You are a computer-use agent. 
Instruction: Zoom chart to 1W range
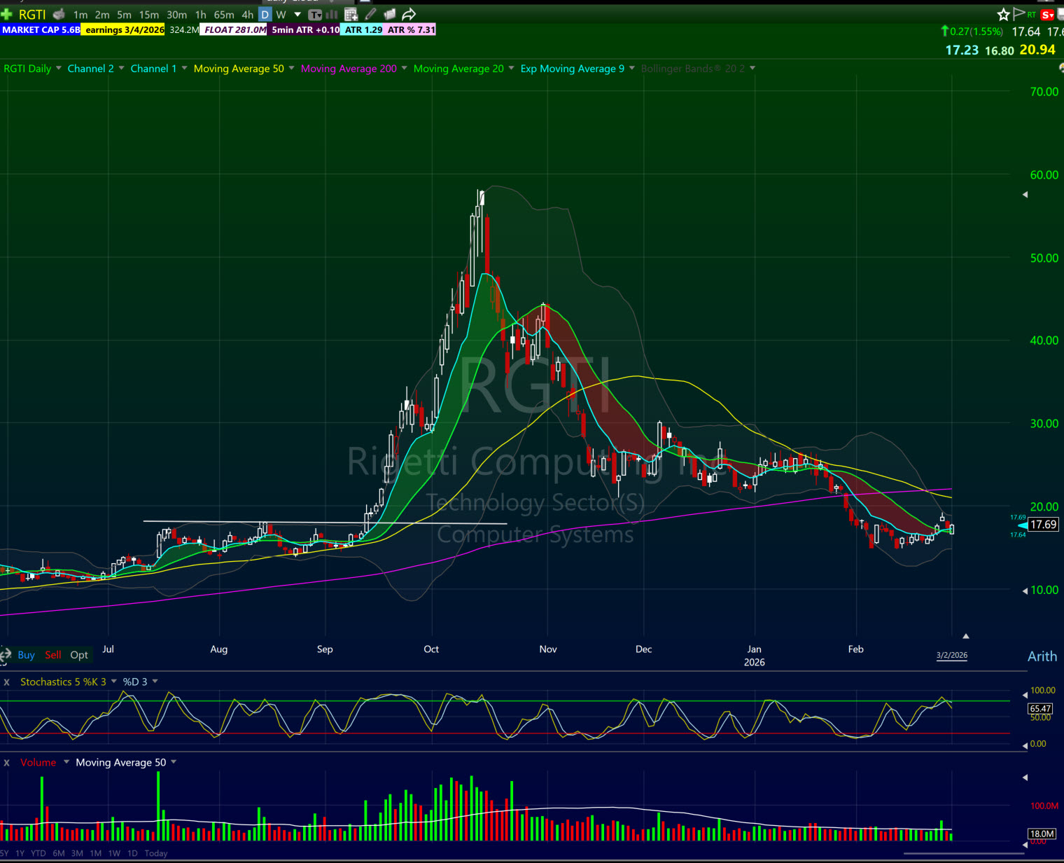pyautogui.click(x=114, y=853)
